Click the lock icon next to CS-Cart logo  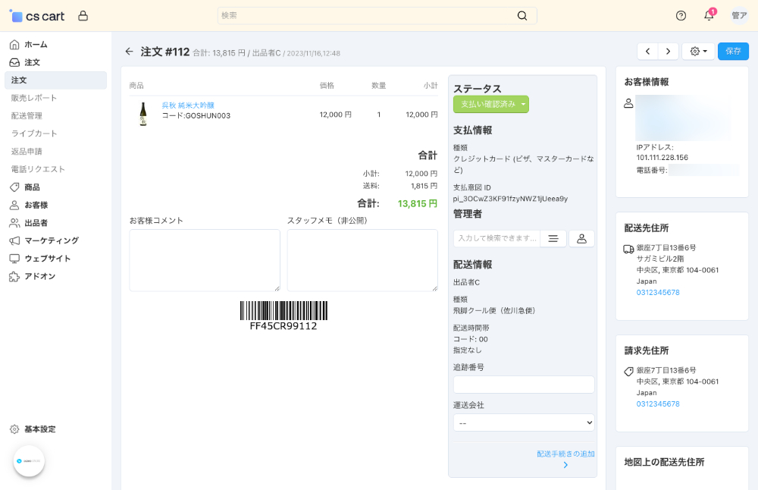pos(83,16)
